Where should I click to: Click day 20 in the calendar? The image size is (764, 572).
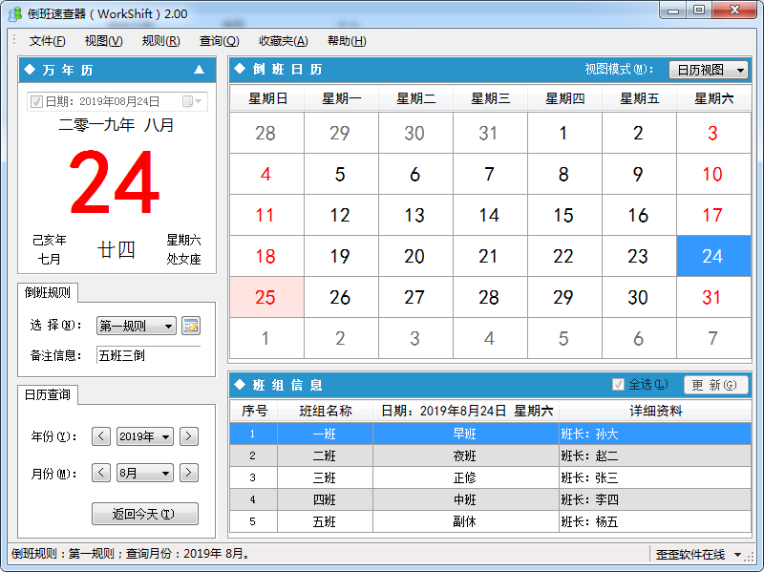pos(414,256)
